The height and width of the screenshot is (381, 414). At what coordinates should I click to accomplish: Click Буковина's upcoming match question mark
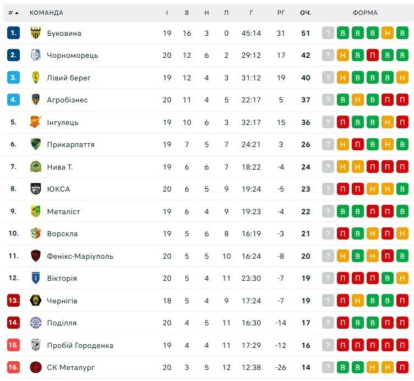(x=328, y=33)
